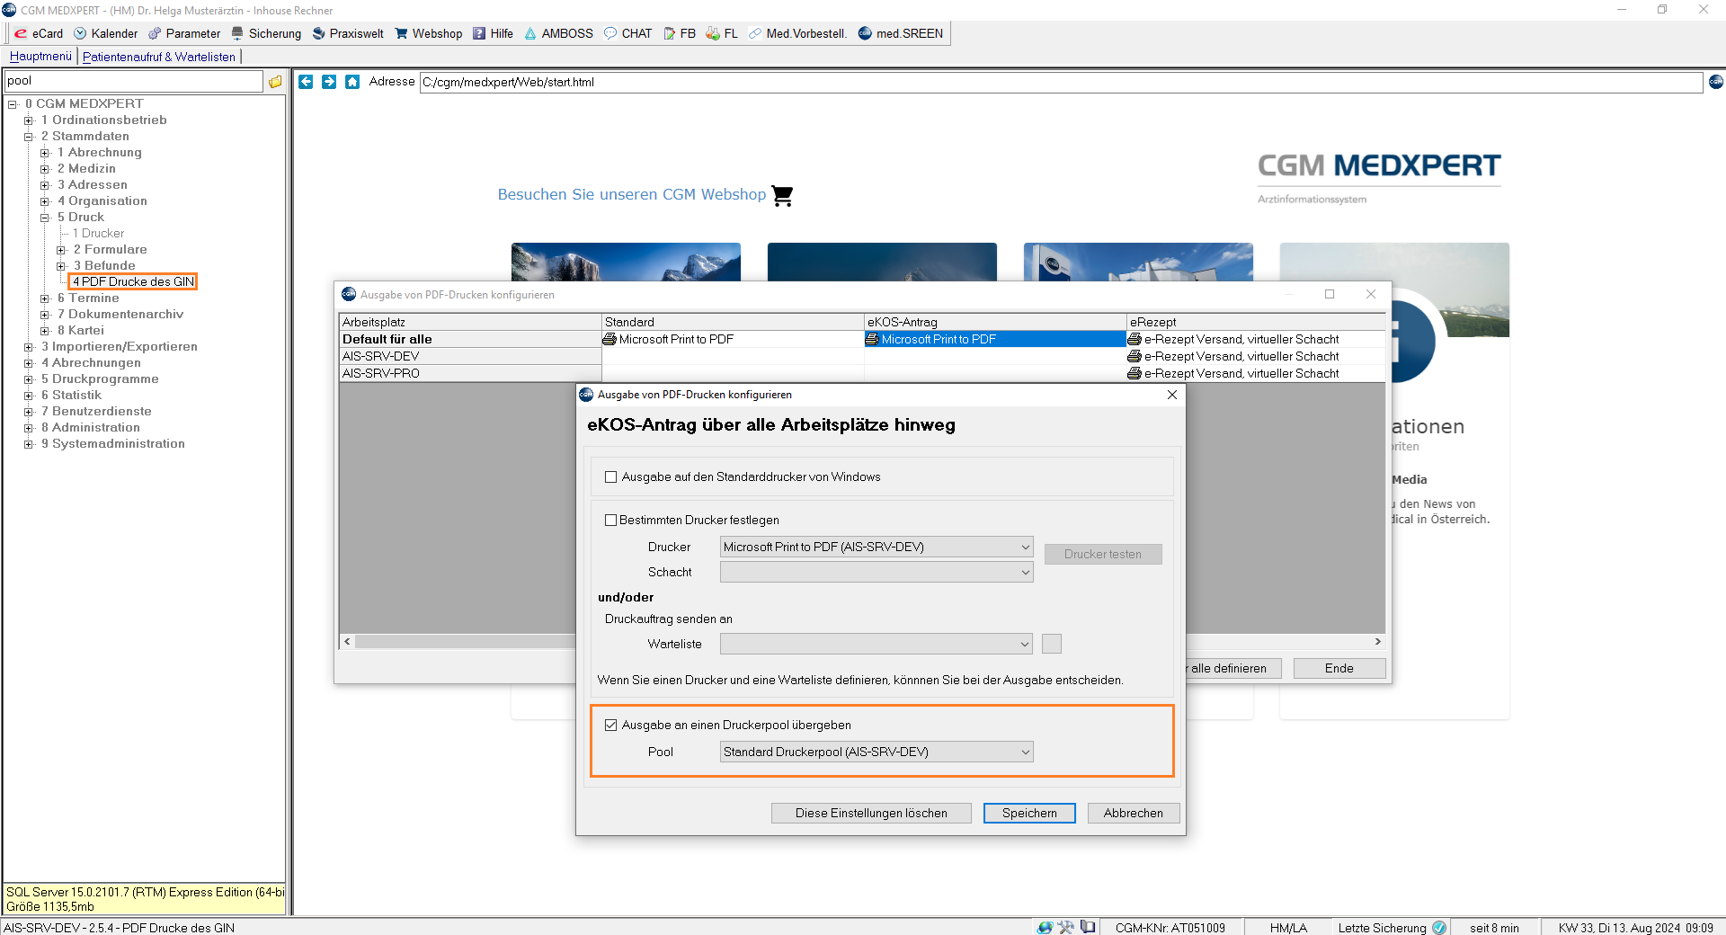
Task: Click the FL toolbar icon
Action: coord(722,33)
